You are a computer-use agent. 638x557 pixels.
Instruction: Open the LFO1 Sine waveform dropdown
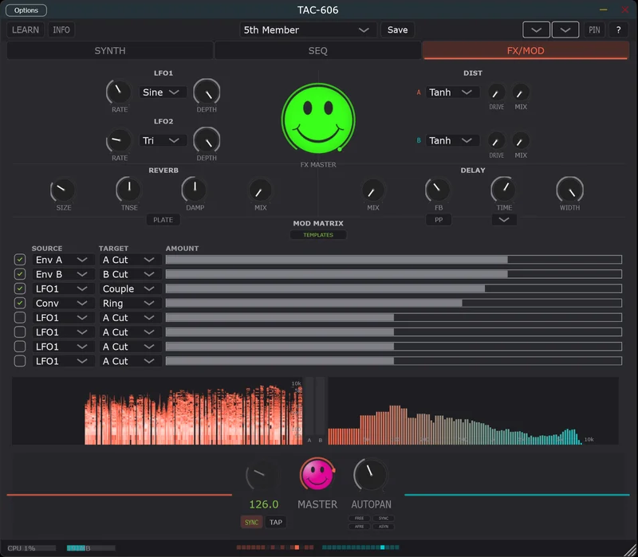click(163, 92)
